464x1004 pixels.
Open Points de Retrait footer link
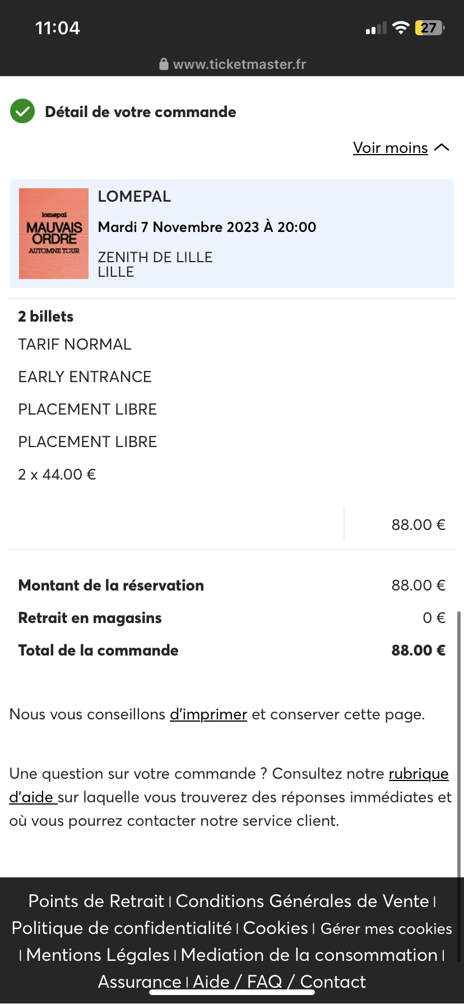click(x=96, y=901)
